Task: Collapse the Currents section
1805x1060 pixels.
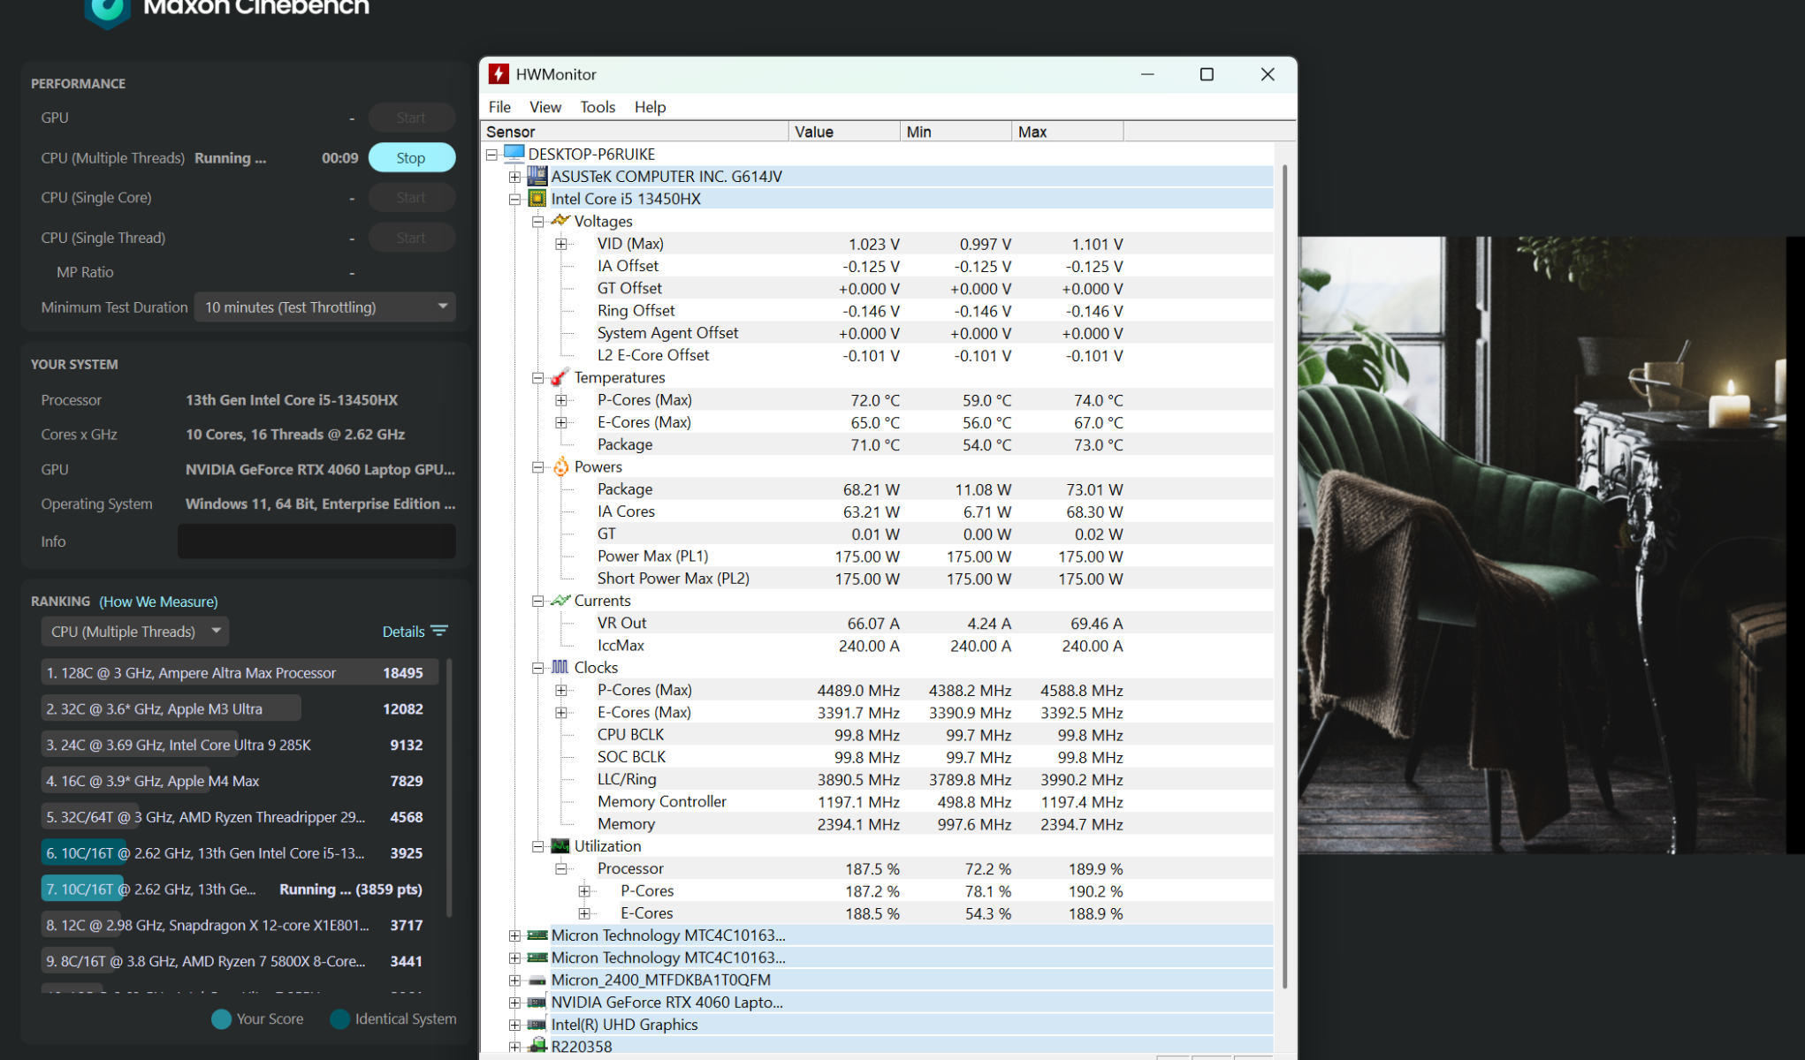Action: [537, 601]
